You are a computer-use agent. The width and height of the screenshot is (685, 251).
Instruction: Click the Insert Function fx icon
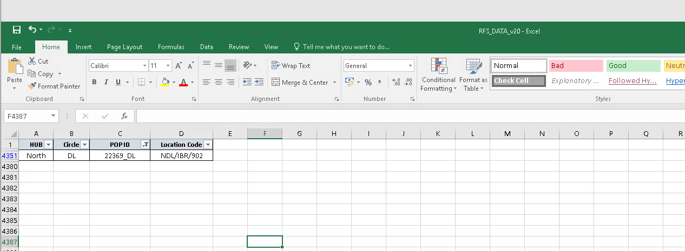point(124,116)
